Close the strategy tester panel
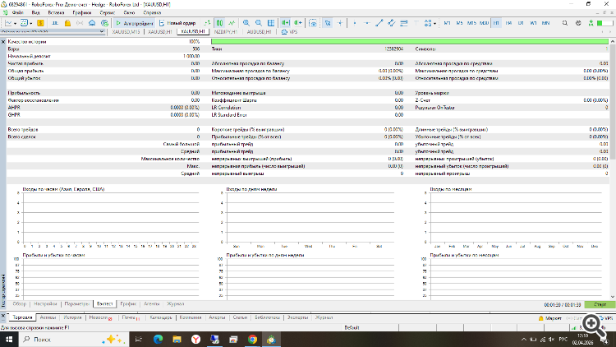Viewport: 616px width, 347px height. click(3, 41)
